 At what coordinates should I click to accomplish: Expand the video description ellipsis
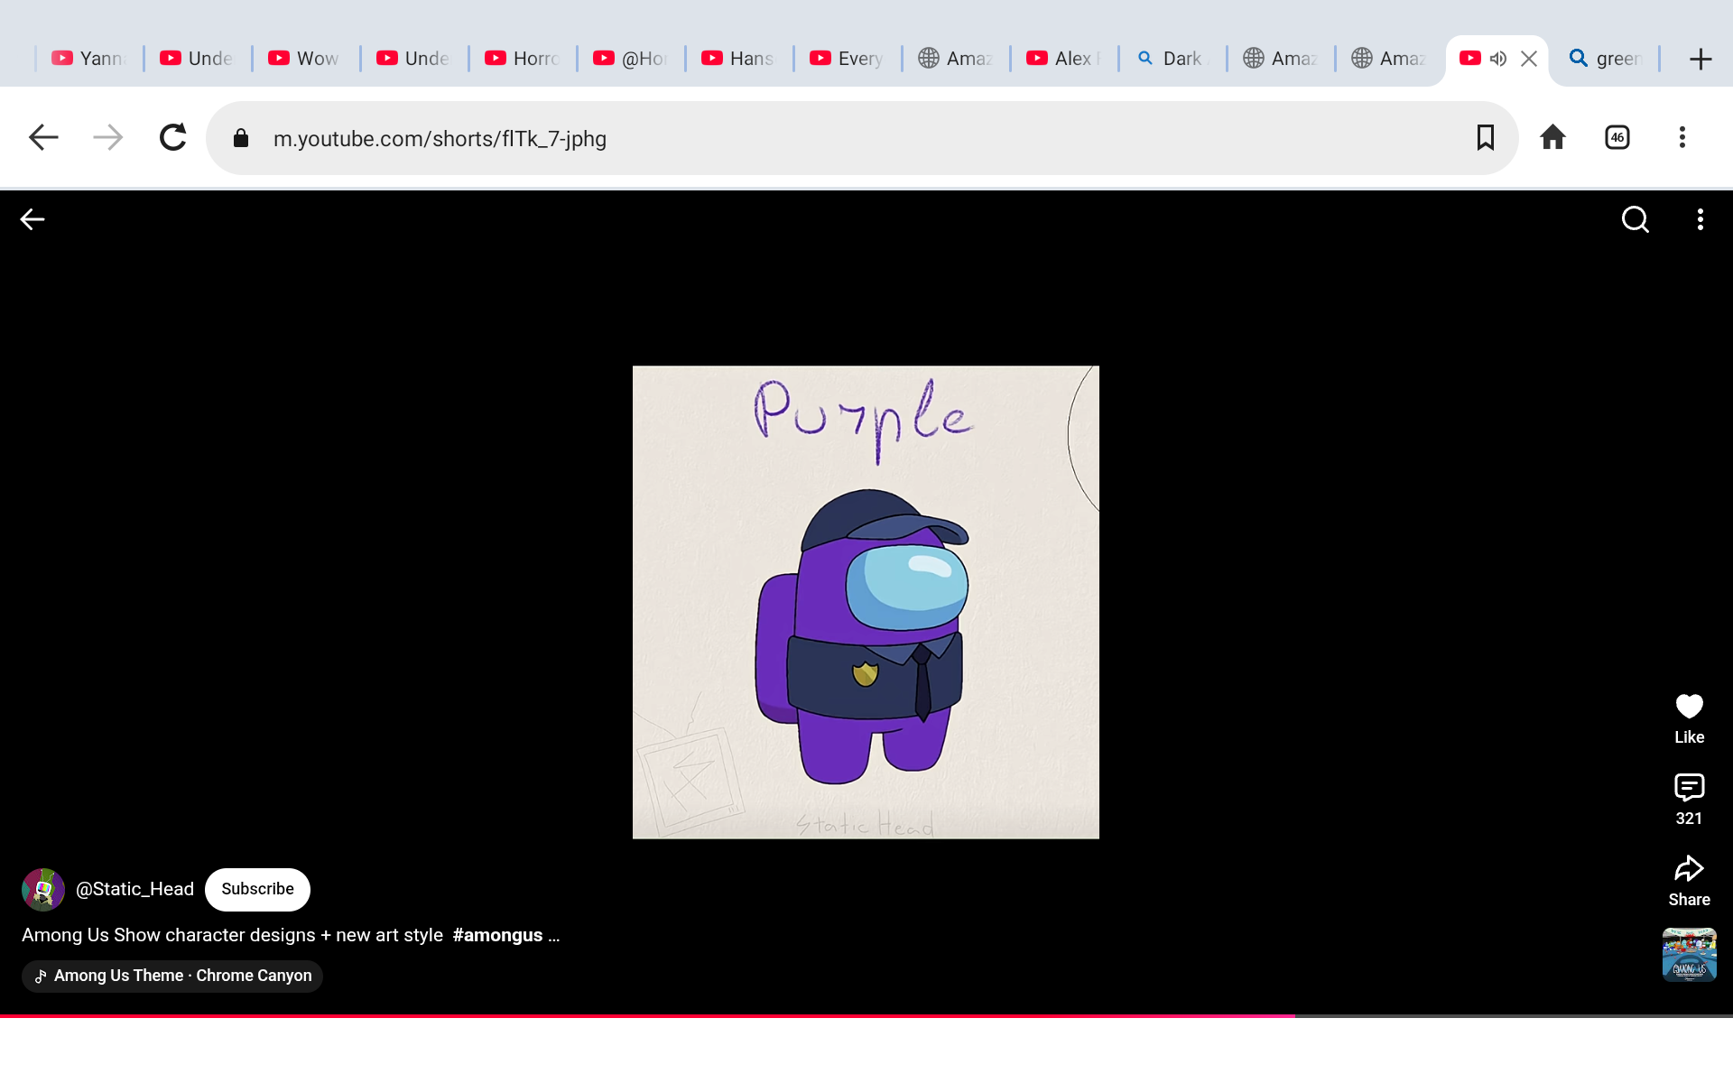[x=553, y=936]
